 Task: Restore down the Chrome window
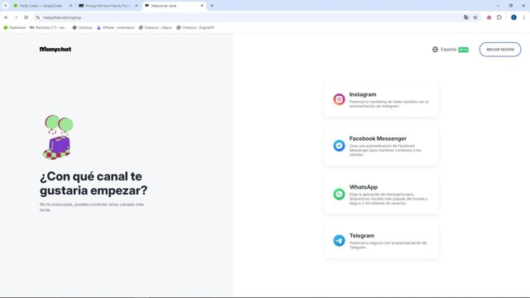coord(511,6)
